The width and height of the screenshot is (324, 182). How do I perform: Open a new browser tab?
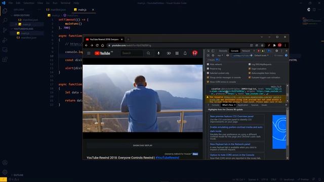tap(128, 39)
